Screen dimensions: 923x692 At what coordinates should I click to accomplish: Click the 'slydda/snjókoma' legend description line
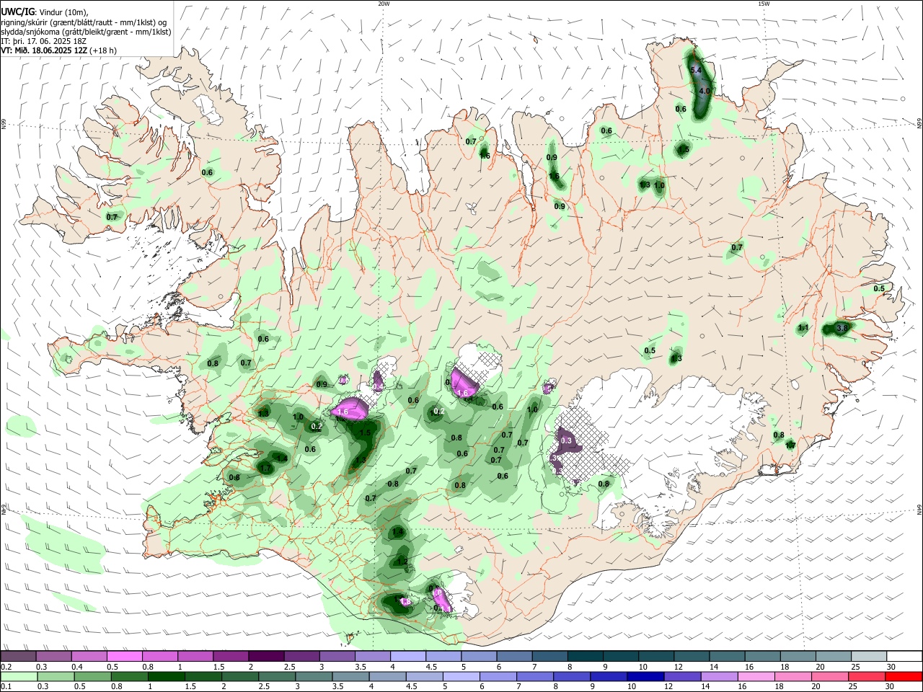pos(87,32)
